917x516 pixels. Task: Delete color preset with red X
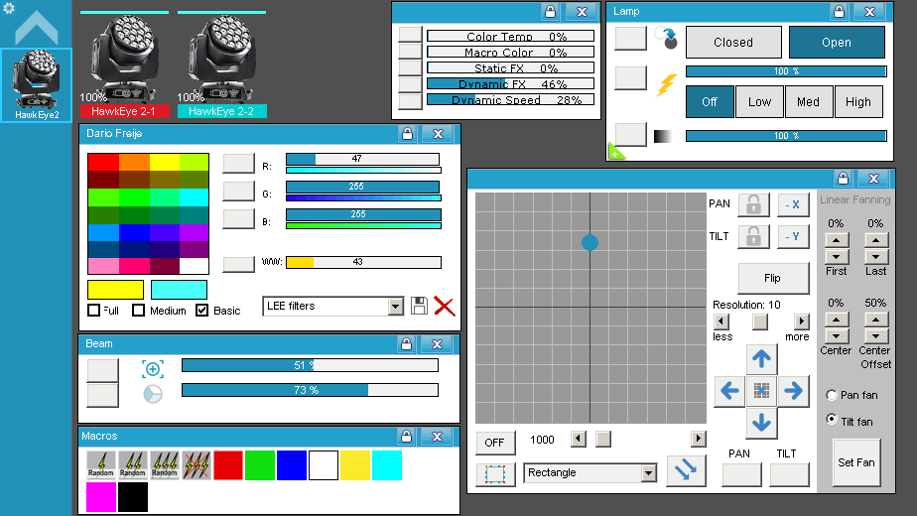(445, 306)
